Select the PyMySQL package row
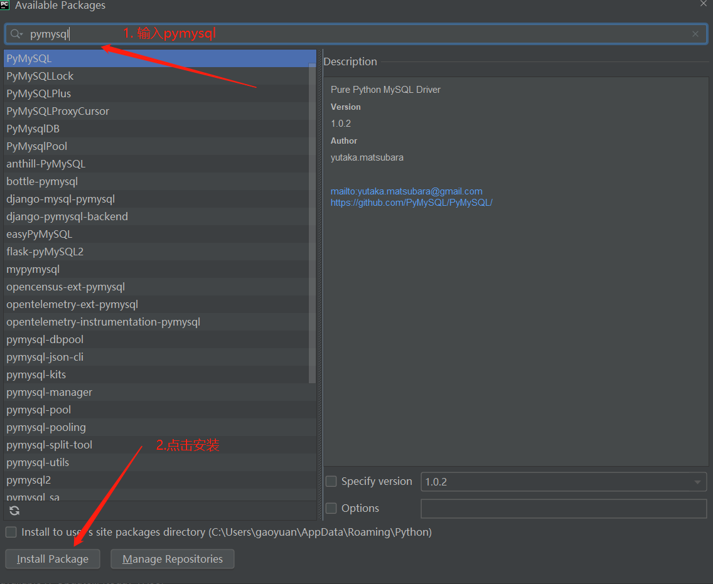 pos(159,58)
